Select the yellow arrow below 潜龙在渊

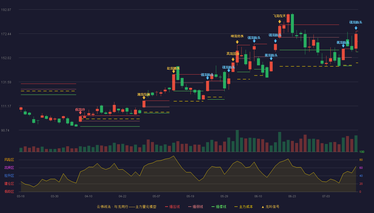click(144, 98)
